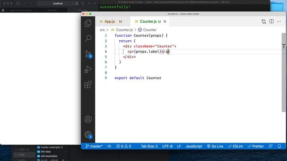Open a new tab with Safari plus icon
The image size is (287, 161).
click(89, 3)
